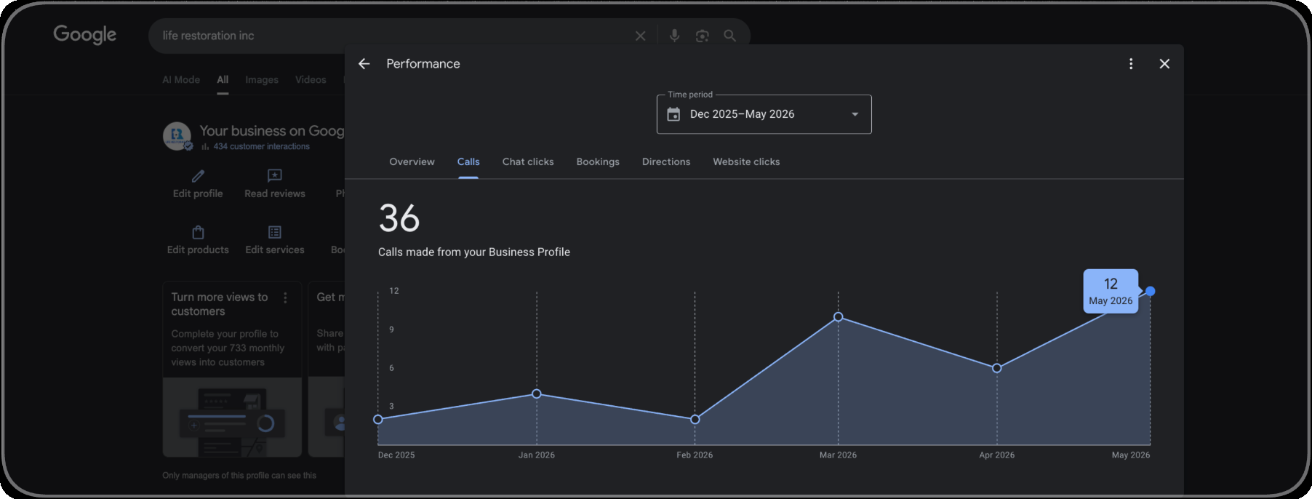Click the search field with life restoration inc

(x=393, y=36)
